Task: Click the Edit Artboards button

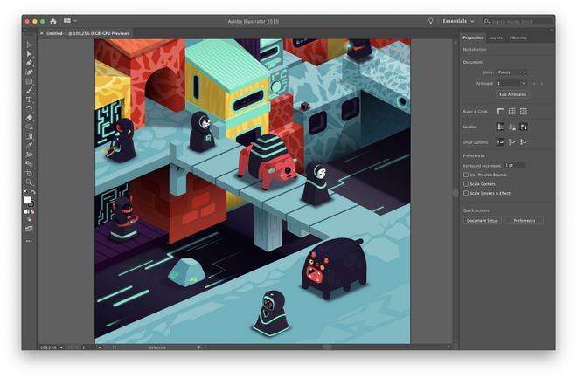Action: 513,94
